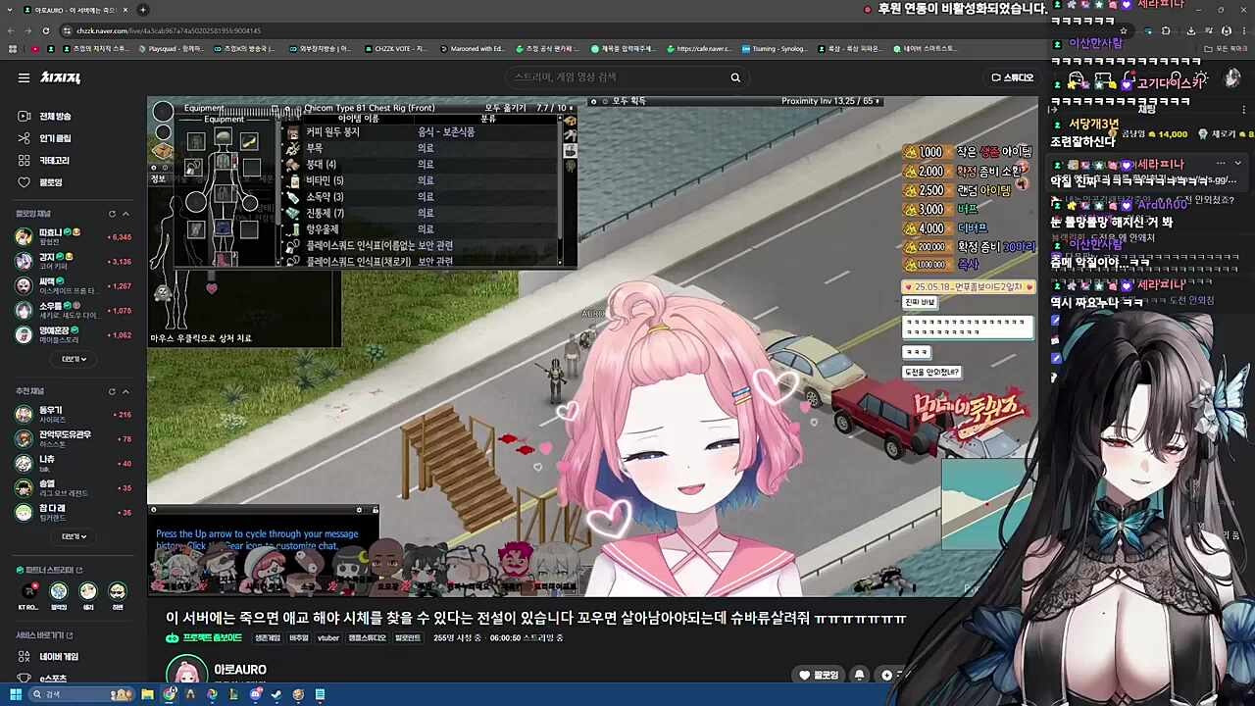Open the bookmarks apps grid icon
The width and height of the screenshot is (1255, 706).
click(12, 48)
